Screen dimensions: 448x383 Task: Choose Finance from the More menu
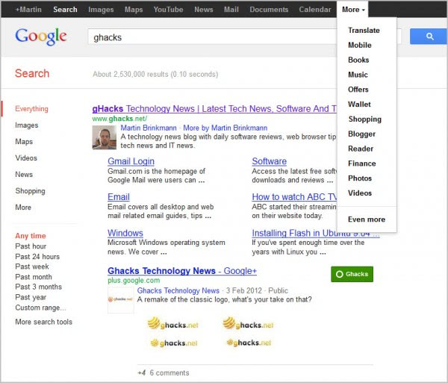(361, 164)
